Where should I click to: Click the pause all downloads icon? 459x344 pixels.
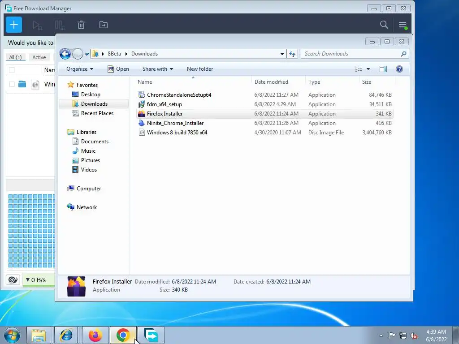(60, 25)
